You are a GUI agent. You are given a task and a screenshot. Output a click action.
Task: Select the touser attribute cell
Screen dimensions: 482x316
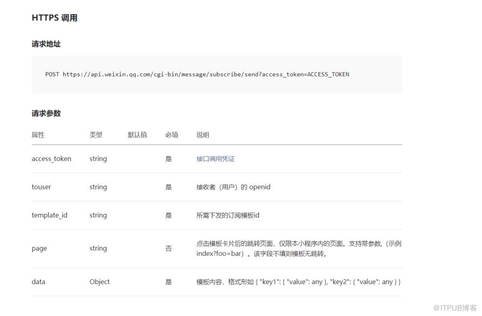pos(41,187)
